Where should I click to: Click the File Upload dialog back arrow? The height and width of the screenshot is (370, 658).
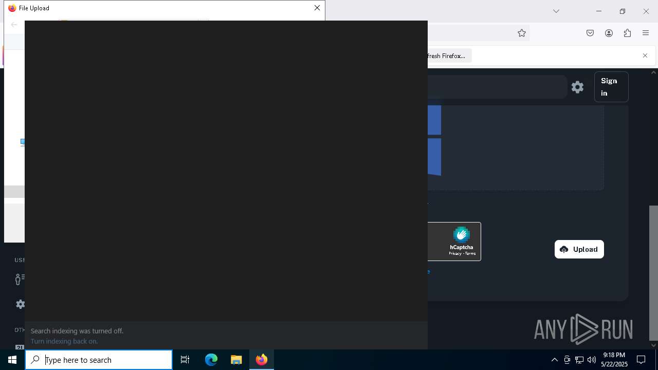pos(14,24)
